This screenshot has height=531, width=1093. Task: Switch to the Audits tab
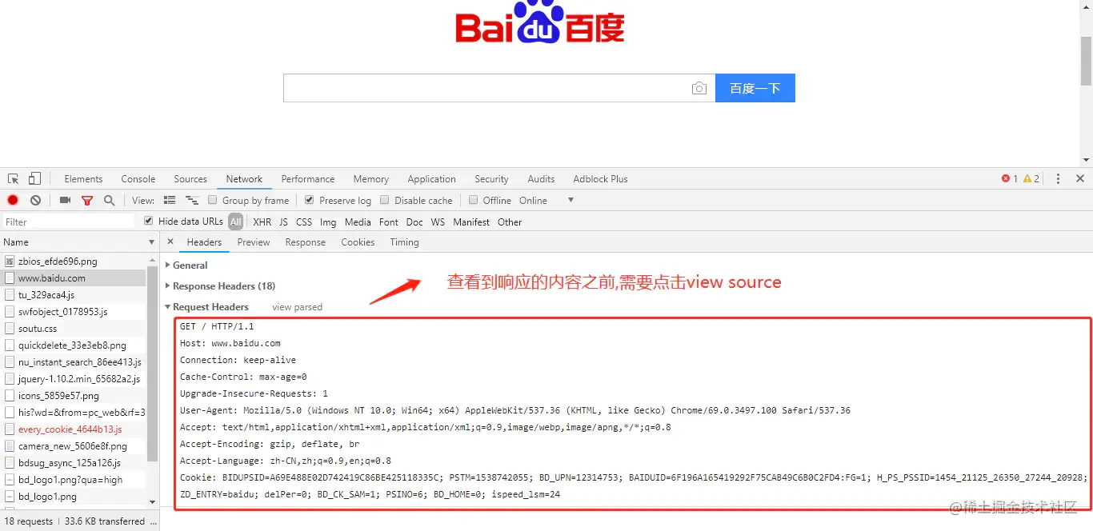[x=541, y=178]
